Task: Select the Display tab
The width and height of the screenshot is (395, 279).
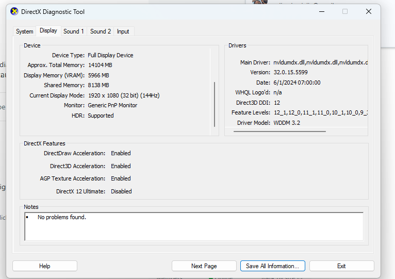Action: click(x=48, y=31)
